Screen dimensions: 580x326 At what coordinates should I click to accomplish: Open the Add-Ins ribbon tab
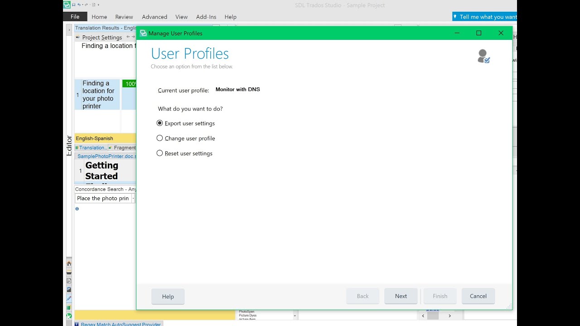tap(206, 17)
